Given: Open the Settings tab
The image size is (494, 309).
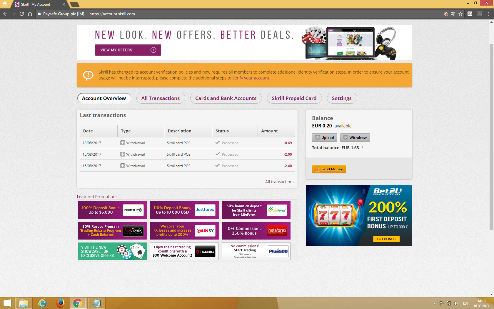Looking at the screenshot, I should tap(342, 98).
